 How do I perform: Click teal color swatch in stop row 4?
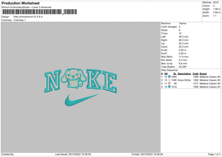coord(169,87)
